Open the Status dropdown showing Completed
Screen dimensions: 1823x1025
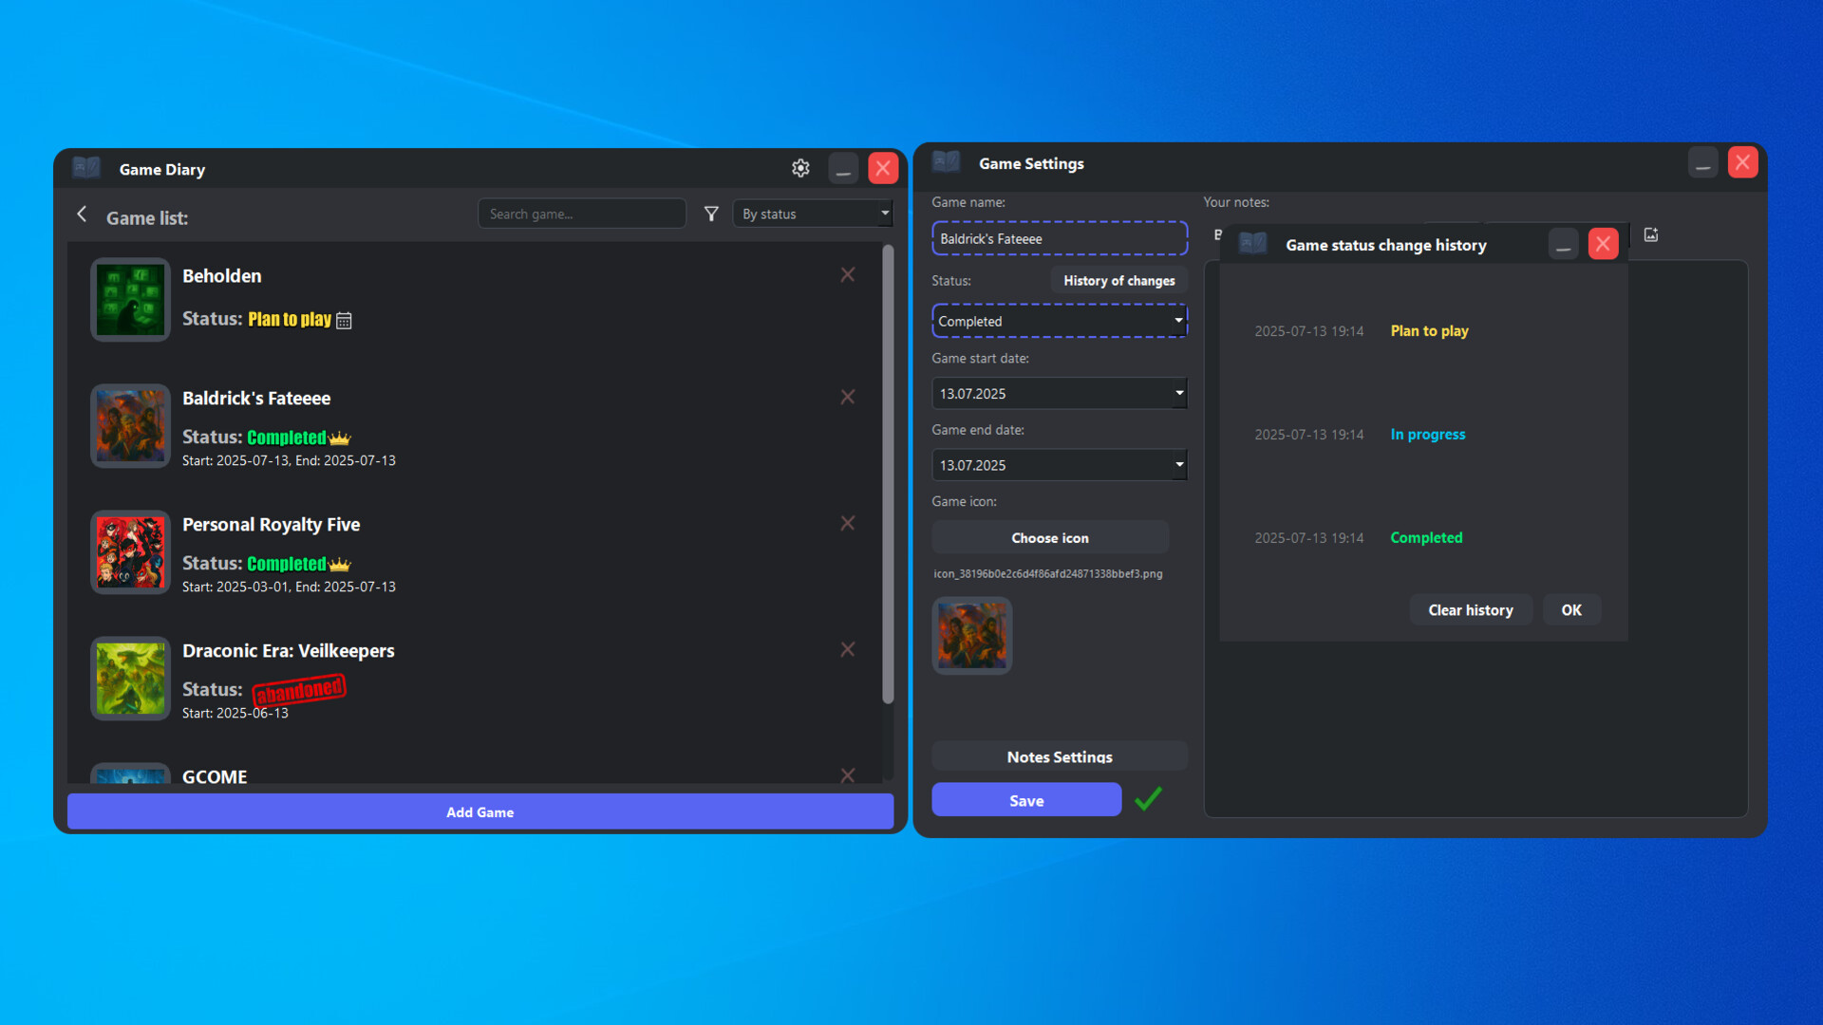point(1059,321)
